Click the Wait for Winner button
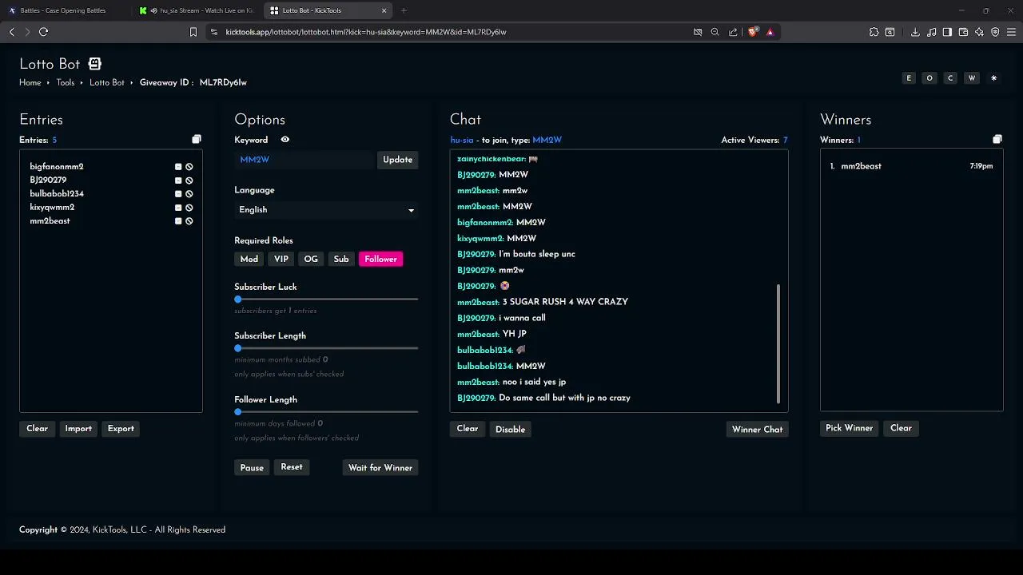 click(380, 468)
